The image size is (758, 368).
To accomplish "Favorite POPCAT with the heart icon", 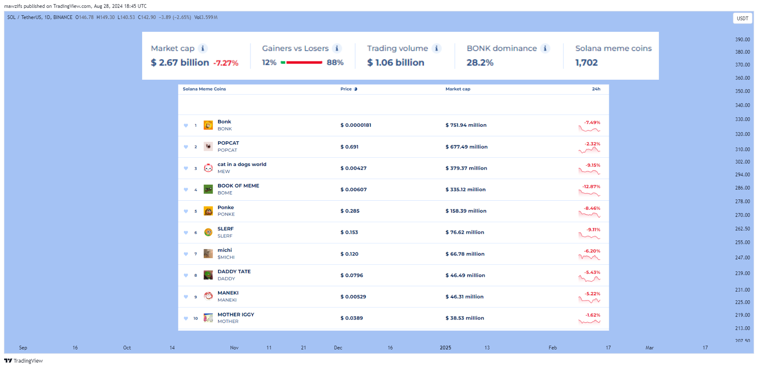I will (186, 147).
